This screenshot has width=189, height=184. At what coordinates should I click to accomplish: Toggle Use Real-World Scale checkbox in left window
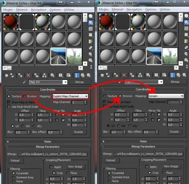coord(9,107)
